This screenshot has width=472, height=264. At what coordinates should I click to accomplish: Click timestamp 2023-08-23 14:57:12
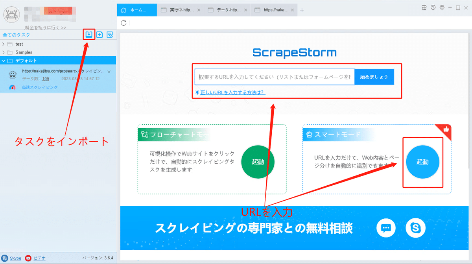point(81,79)
